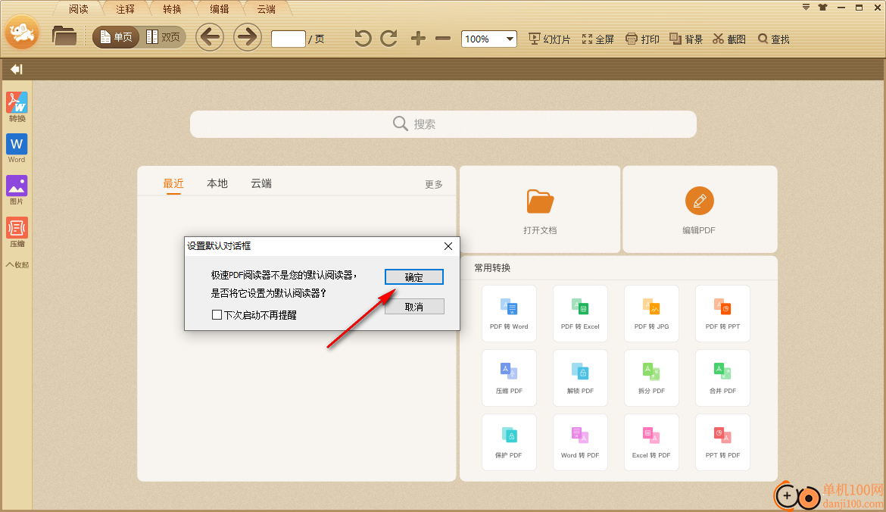The image size is (886, 512).
Task: Click the 搜索 search field
Action: 443,123
